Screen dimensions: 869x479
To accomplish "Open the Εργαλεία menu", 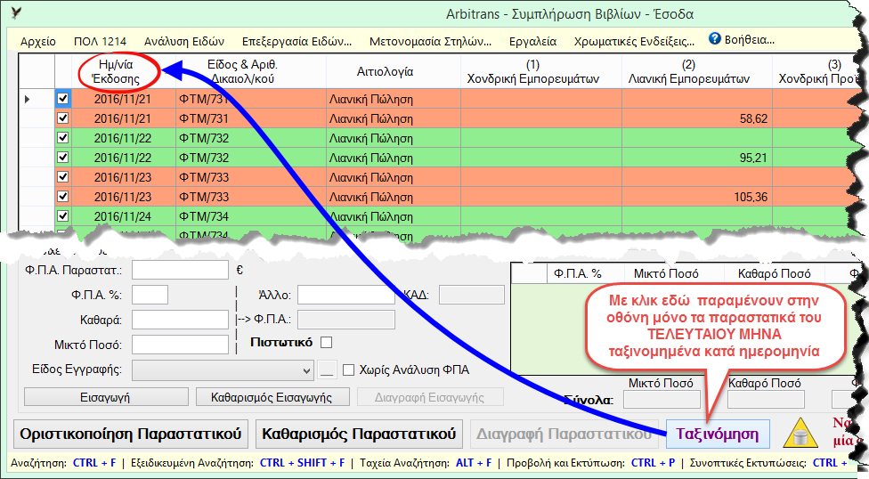I will pyautogui.click(x=532, y=42).
